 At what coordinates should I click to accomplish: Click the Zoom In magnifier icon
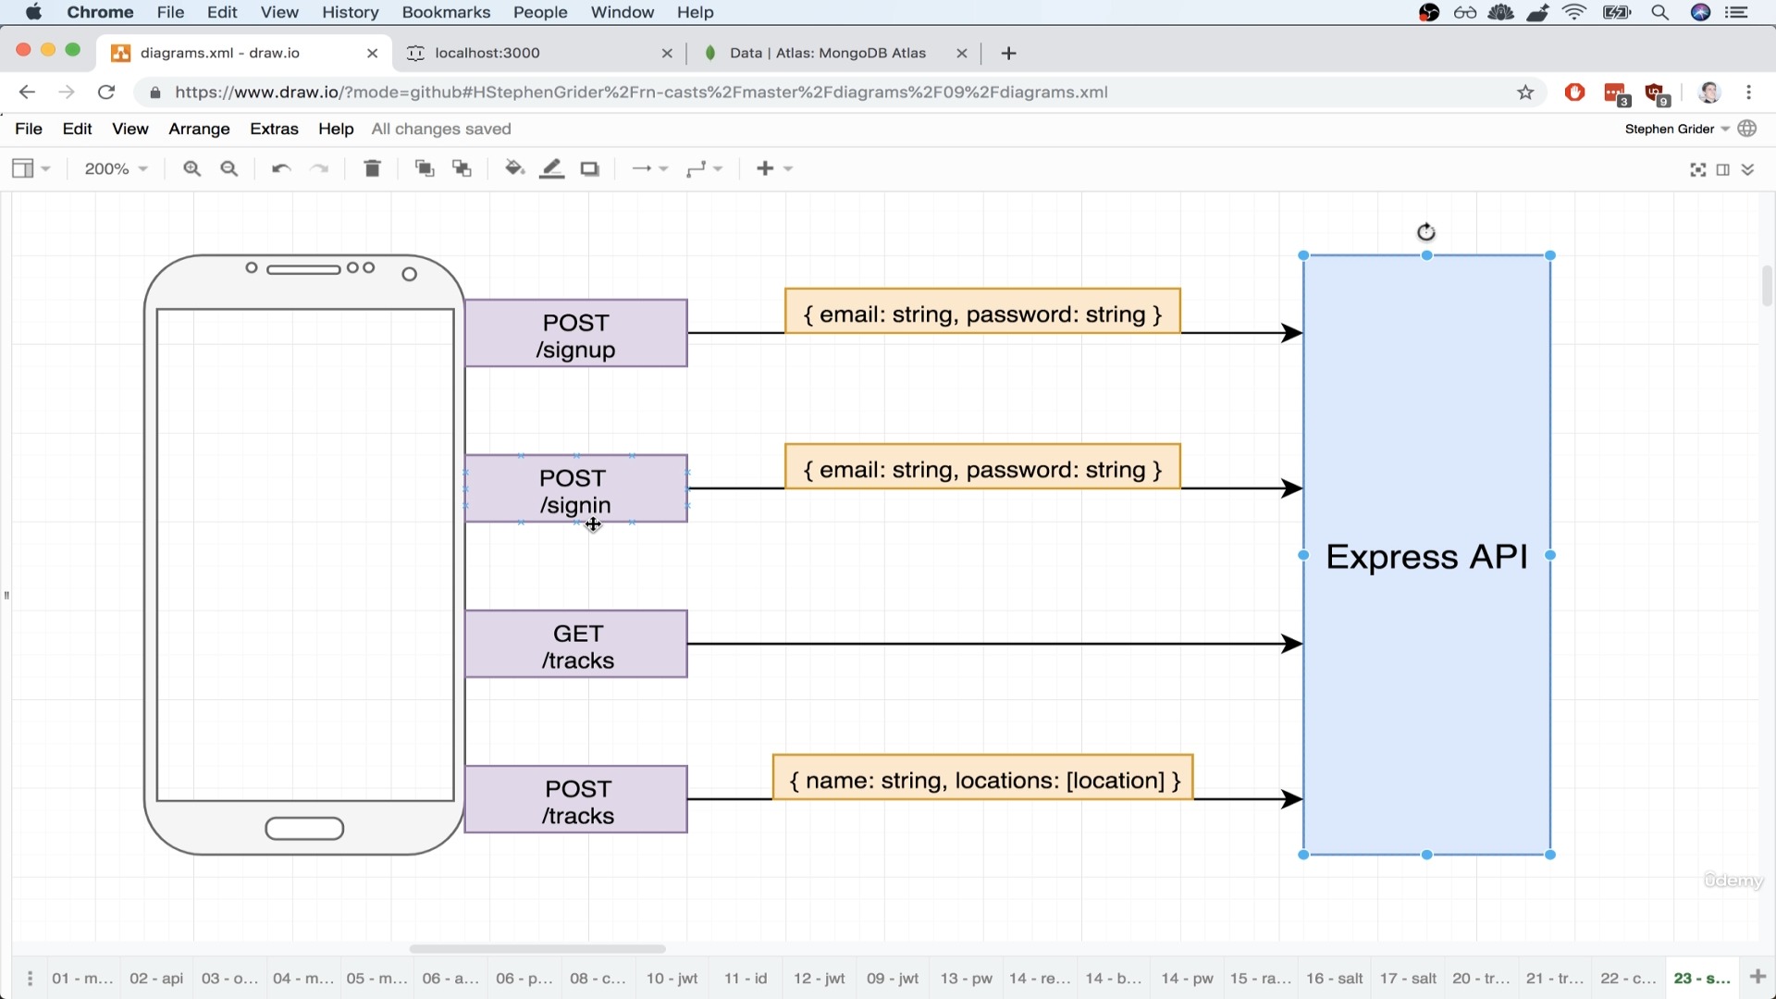coord(191,168)
